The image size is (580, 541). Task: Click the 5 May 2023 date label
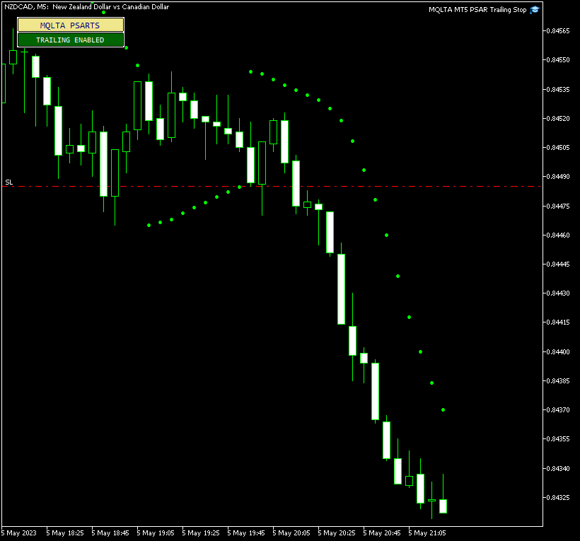tap(19, 533)
